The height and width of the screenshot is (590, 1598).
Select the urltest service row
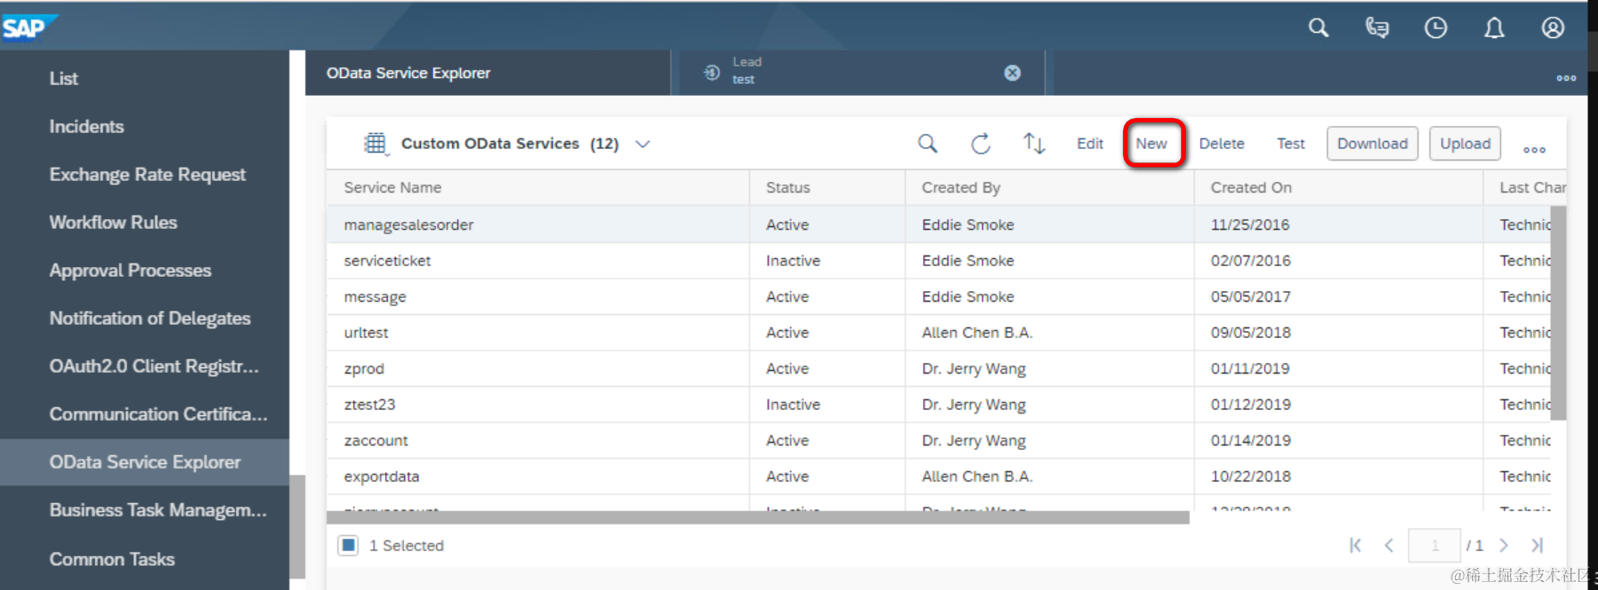click(x=938, y=332)
